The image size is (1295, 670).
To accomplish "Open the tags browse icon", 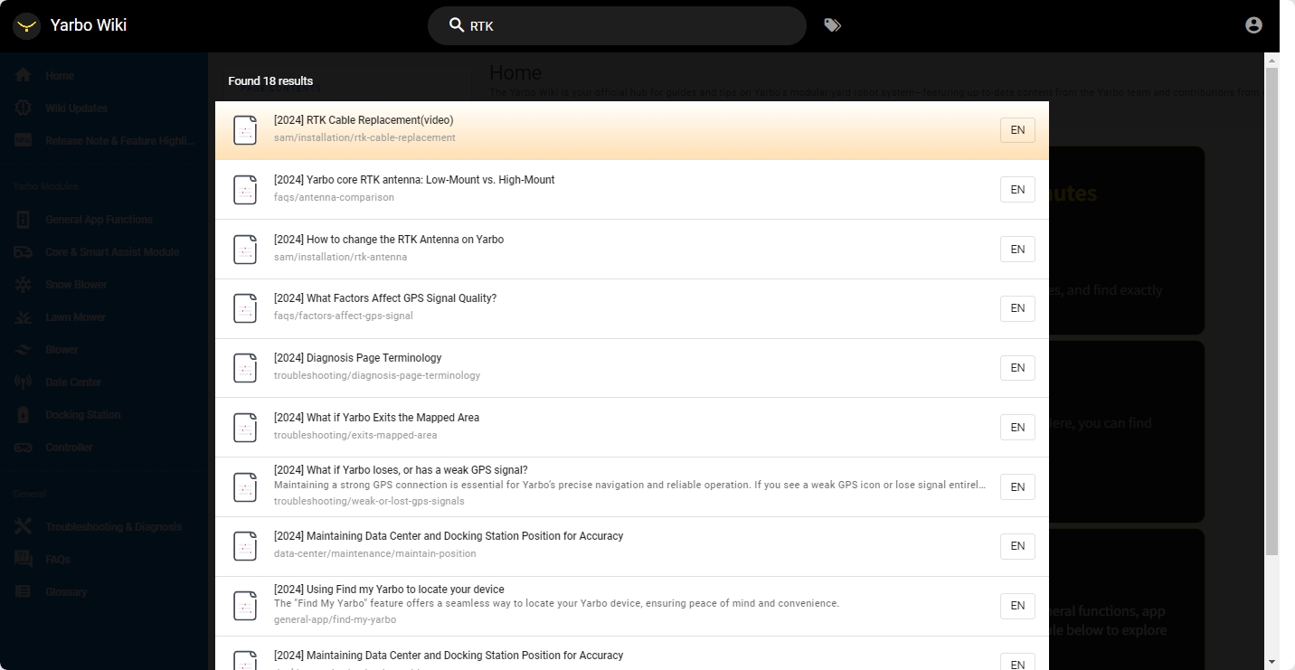I will click(x=833, y=25).
